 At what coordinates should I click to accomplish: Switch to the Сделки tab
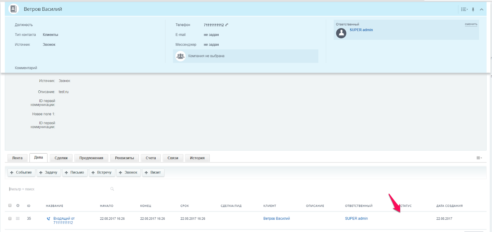coord(61,158)
